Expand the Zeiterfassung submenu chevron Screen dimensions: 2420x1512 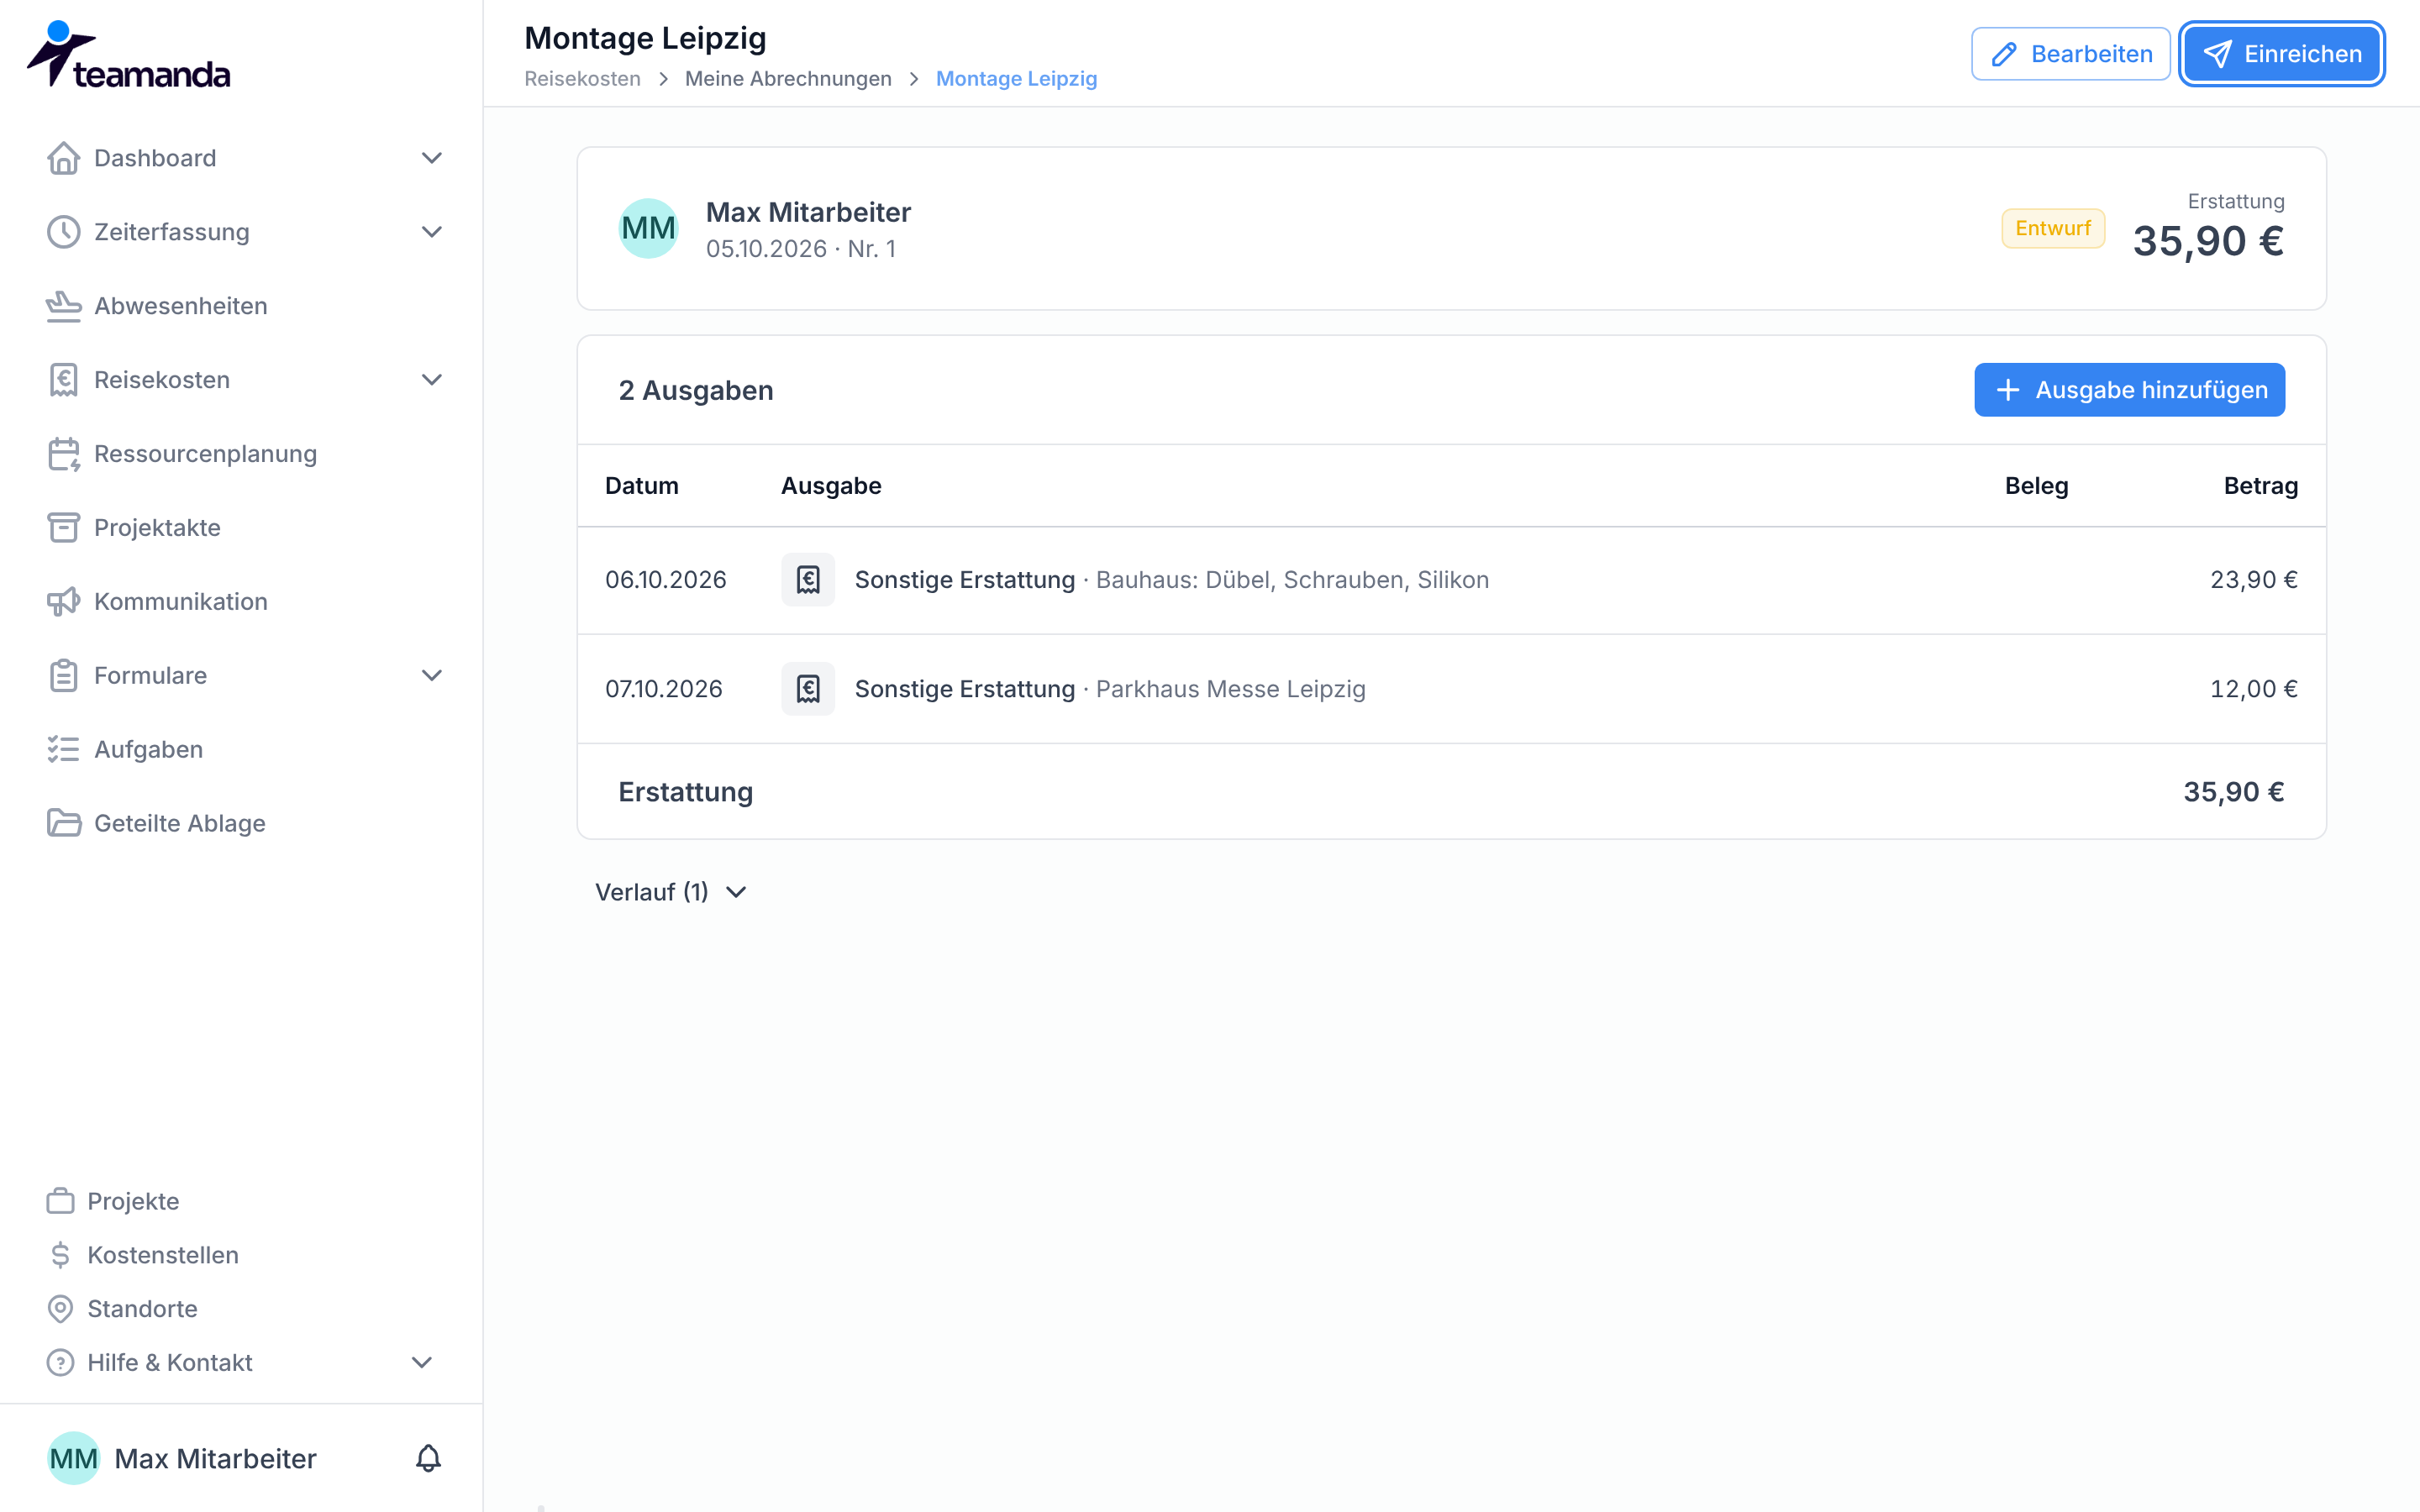[x=431, y=232]
